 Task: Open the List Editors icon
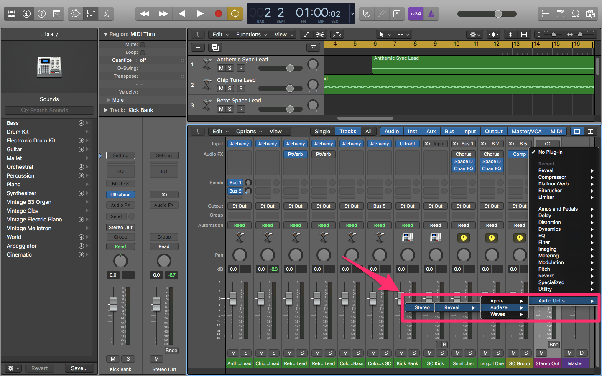point(545,14)
